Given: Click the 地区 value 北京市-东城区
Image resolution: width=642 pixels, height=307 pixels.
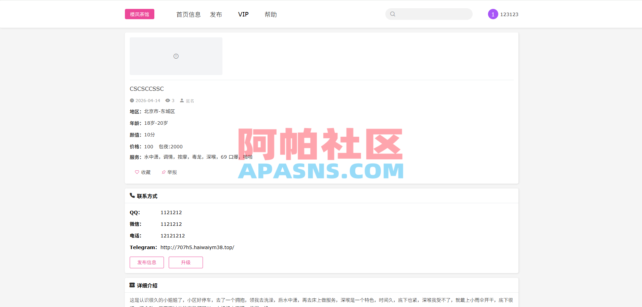Looking at the screenshot, I should click(159, 111).
